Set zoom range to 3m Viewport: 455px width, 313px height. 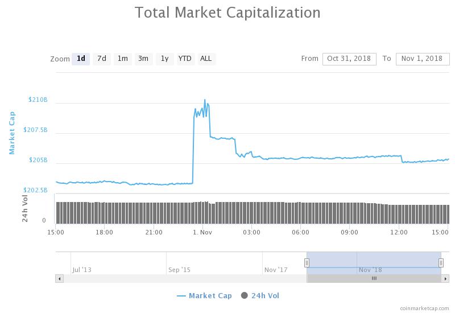point(143,59)
